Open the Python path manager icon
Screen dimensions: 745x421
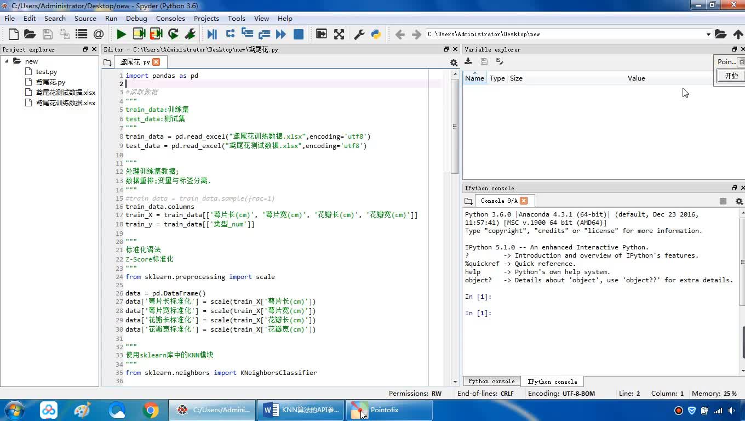pos(376,35)
